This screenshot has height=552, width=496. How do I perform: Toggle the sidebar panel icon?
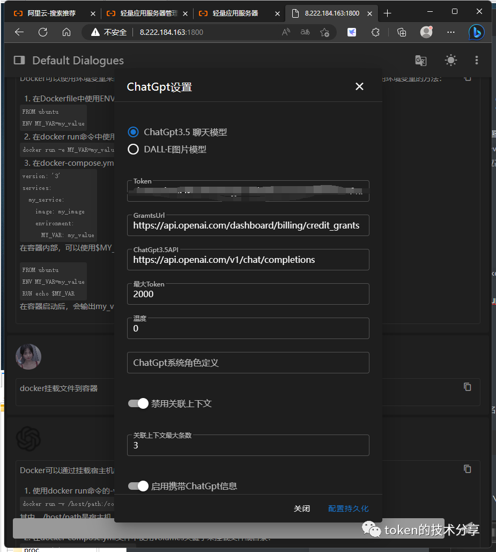[x=19, y=60]
